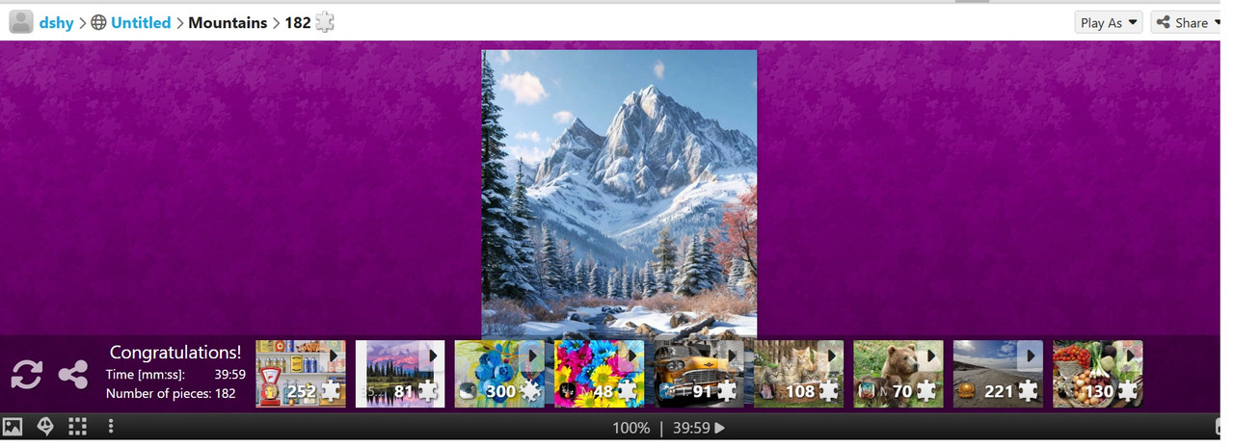Click the play triangle next to 39:59 timer
The width and height of the screenshot is (1234, 447).
pyautogui.click(x=719, y=428)
